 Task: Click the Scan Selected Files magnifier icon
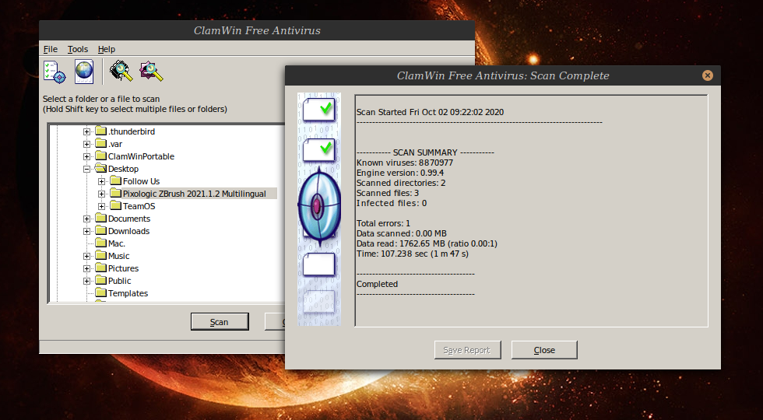coord(151,72)
